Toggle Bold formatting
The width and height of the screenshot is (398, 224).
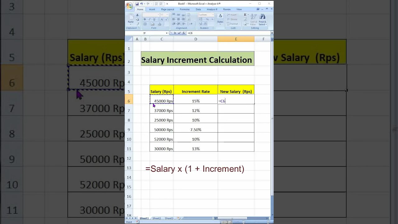145,19
